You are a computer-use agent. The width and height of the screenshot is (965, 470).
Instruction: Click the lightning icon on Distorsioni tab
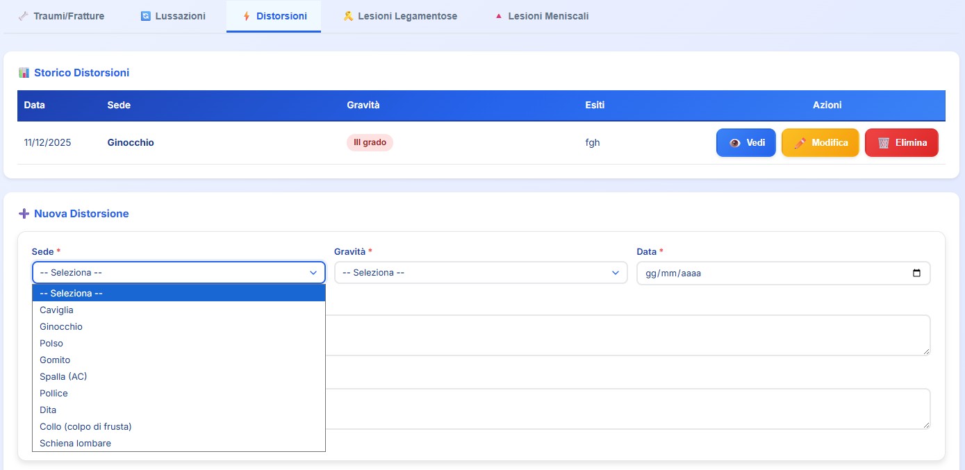coord(246,16)
